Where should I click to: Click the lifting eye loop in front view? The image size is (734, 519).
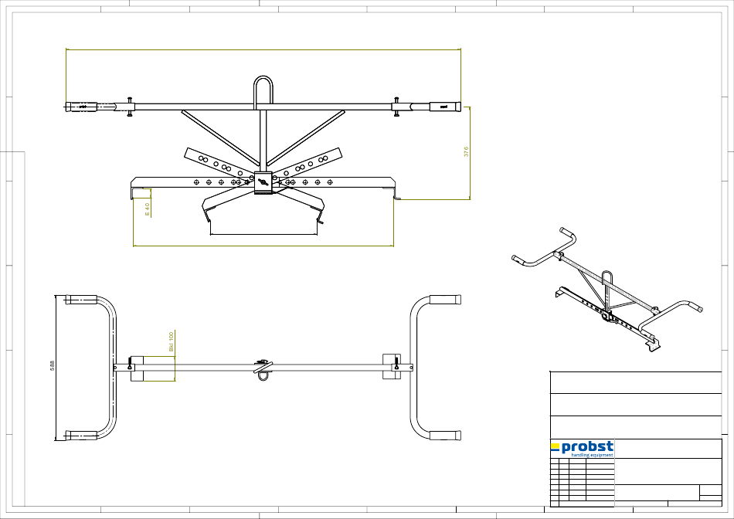coord(263,90)
